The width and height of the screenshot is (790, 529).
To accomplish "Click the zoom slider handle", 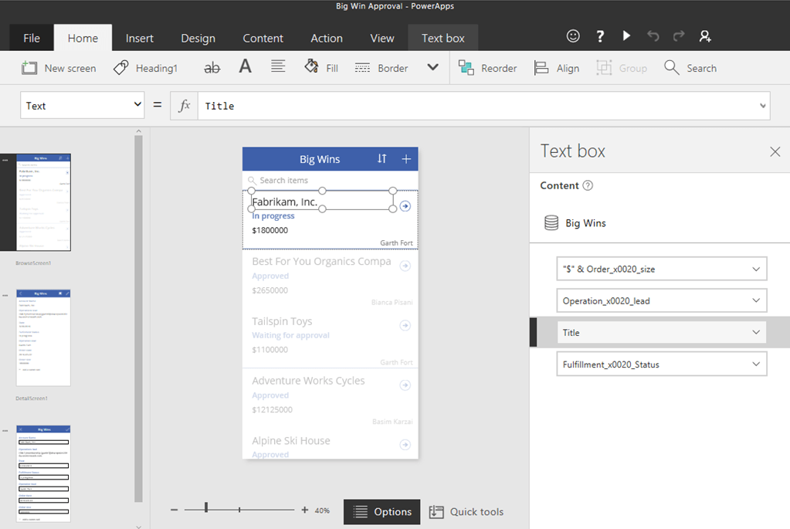I will tap(206, 508).
